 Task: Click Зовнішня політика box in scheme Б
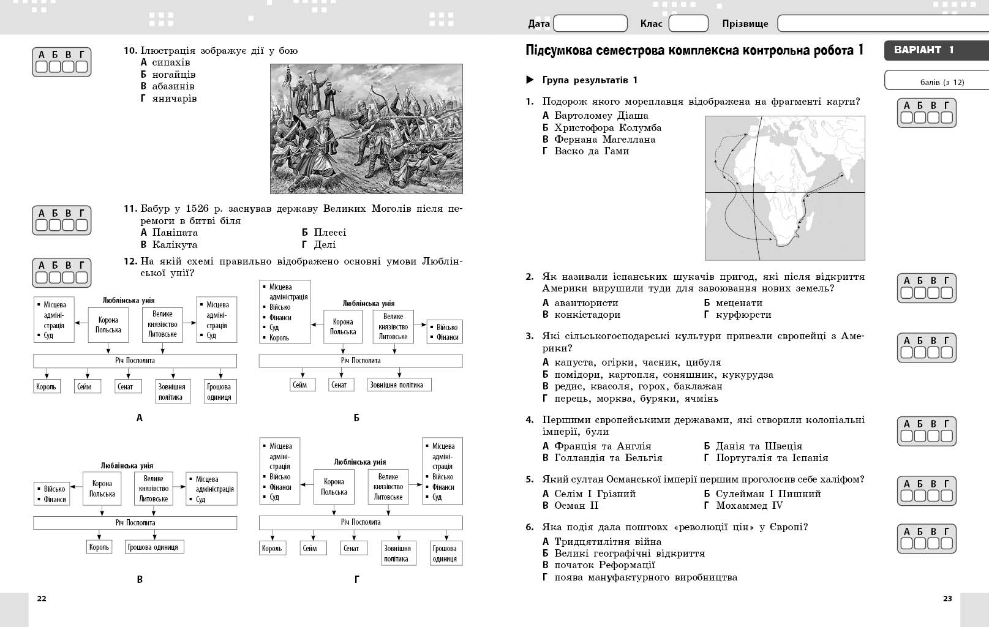(x=399, y=385)
